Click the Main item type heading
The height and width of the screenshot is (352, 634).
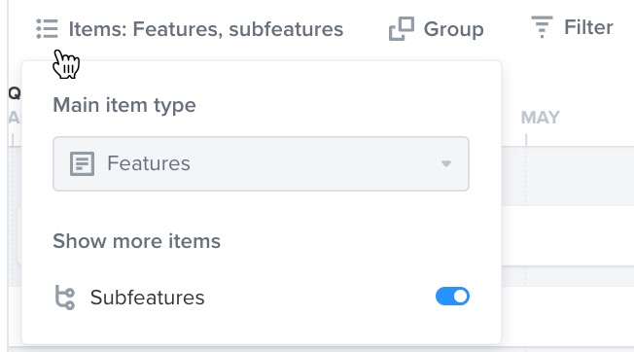(124, 105)
